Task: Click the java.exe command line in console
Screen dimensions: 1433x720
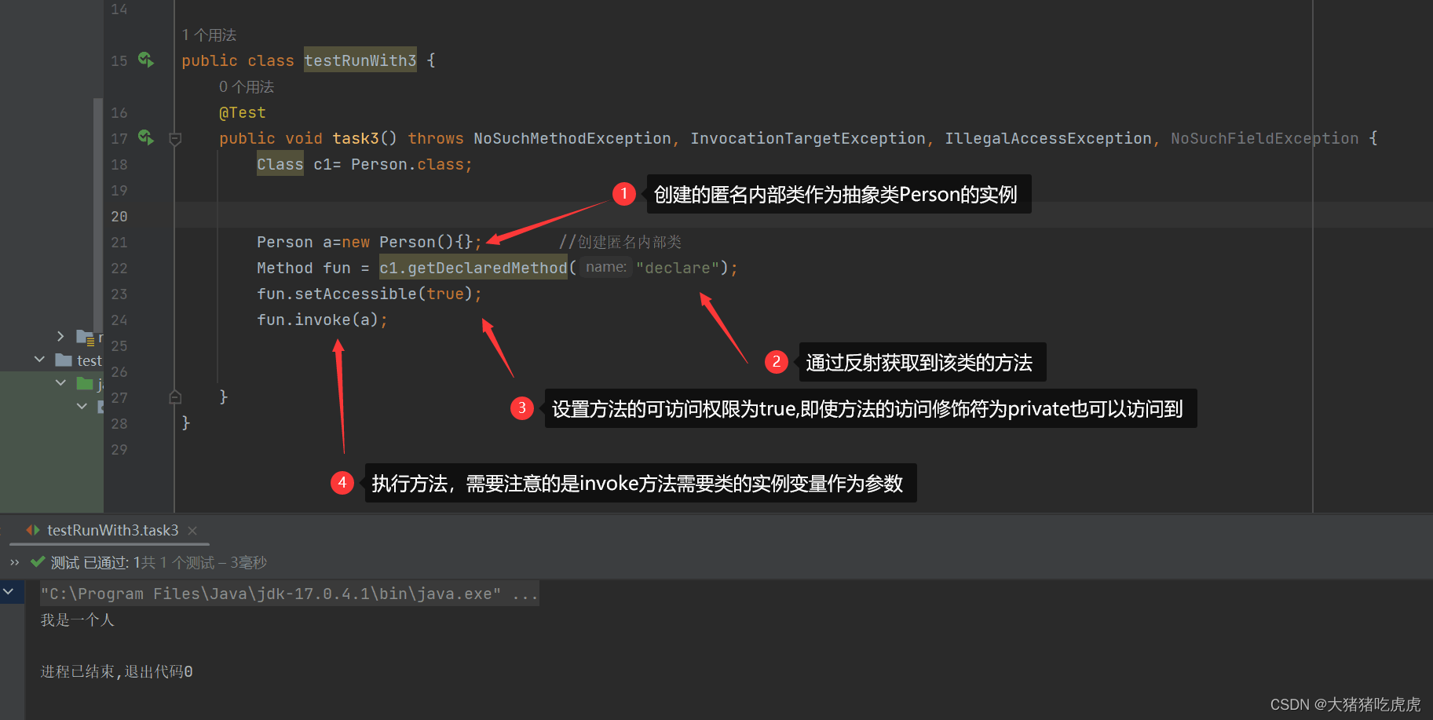Action: click(289, 594)
